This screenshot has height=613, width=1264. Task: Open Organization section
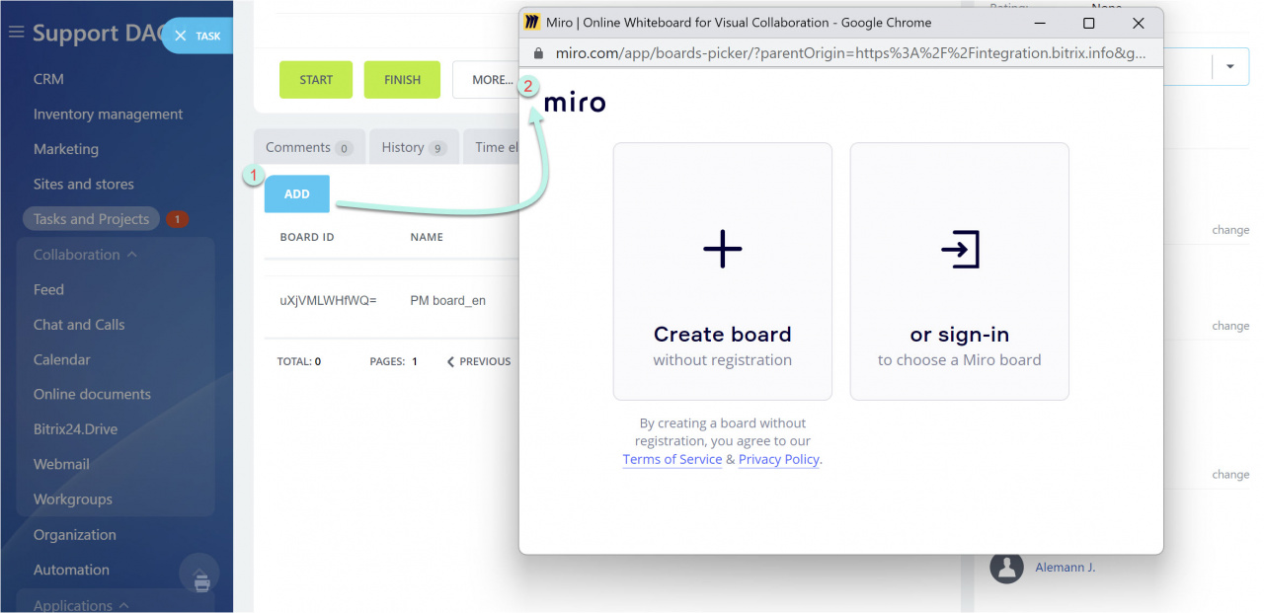(75, 535)
